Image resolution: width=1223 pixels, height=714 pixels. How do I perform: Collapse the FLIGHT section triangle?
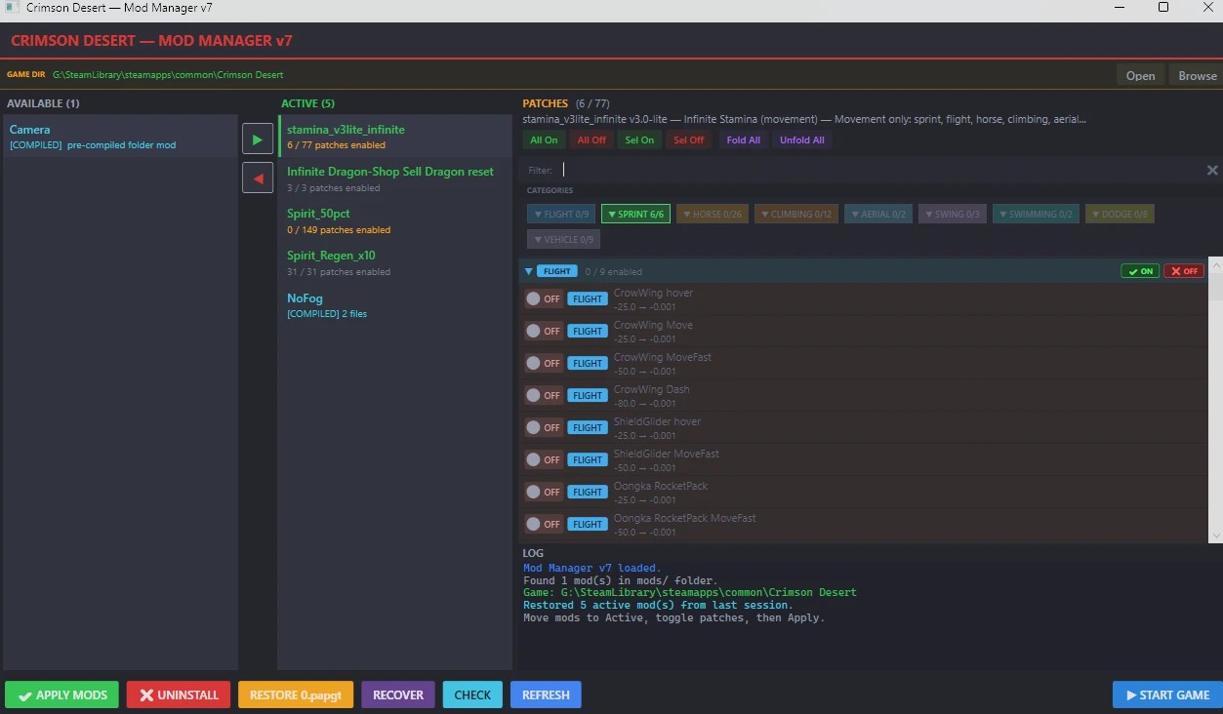click(529, 271)
